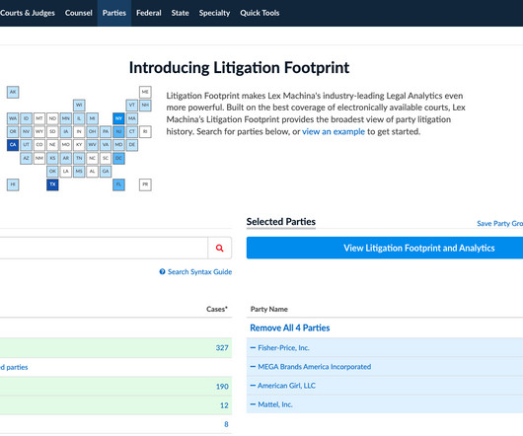Image resolution: width=523 pixels, height=436 pixels.
Task: Open the Search Syntax Guide link
Action: click(195, 272)
